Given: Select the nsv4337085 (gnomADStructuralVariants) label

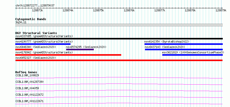Looking at the screenshot, I should pyautogui.click(x=44, y=36).
